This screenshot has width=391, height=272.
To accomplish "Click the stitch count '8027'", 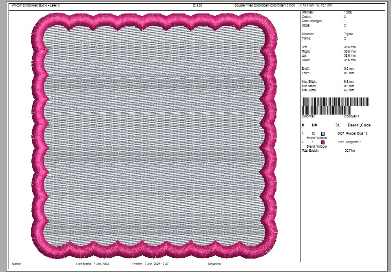I will click(340, 134).
